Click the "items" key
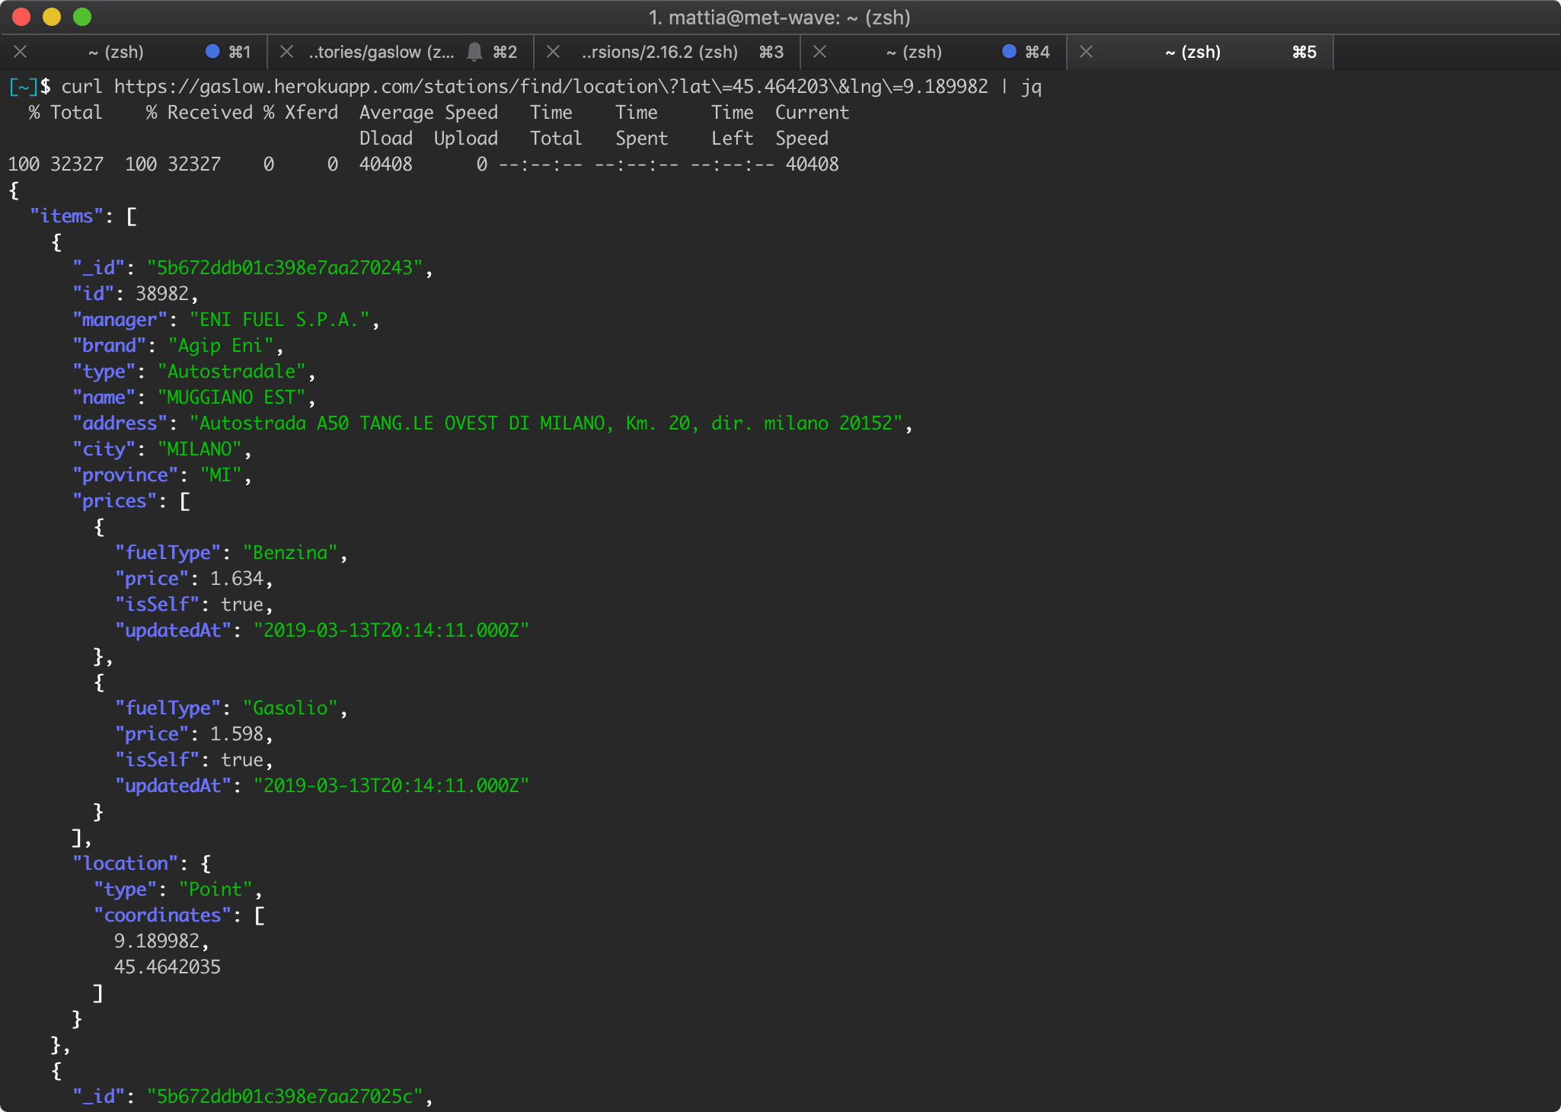Viewport: 1561px width, 1112px height. point(66,216)
